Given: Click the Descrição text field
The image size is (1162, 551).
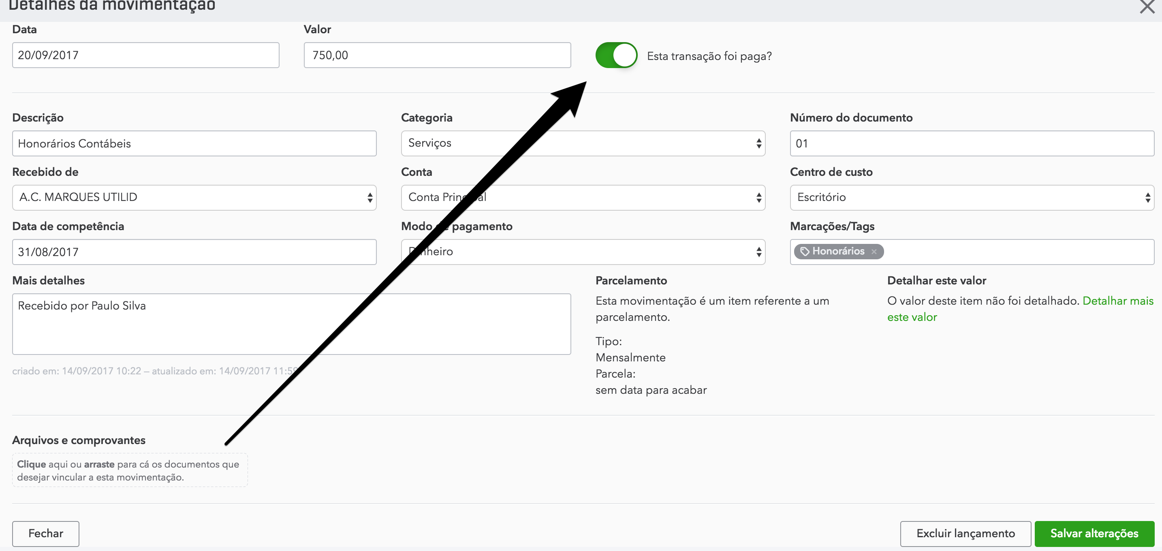Looking at the screenshot, I should [194, 143].
